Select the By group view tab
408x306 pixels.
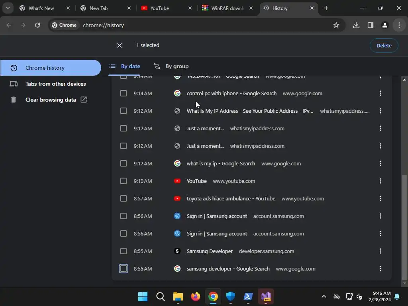click(171, 67)
